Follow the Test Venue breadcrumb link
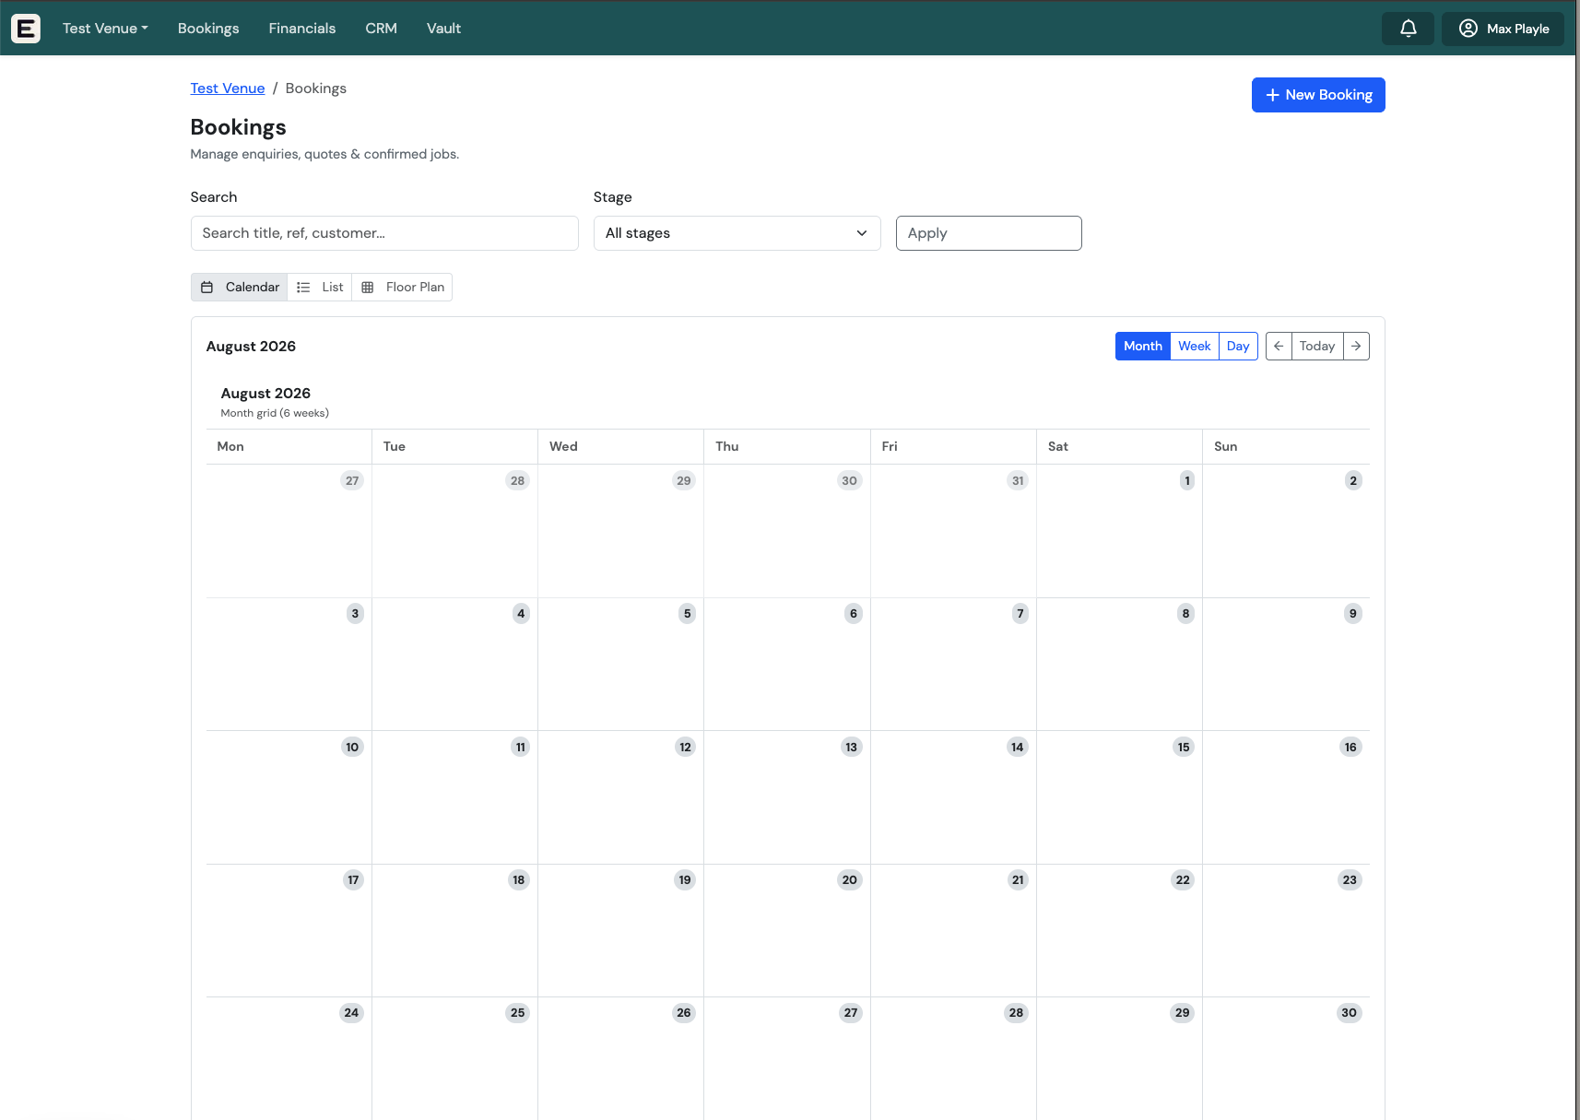1580x1120 pixels. pyautogui.click(x=228, y=88)
